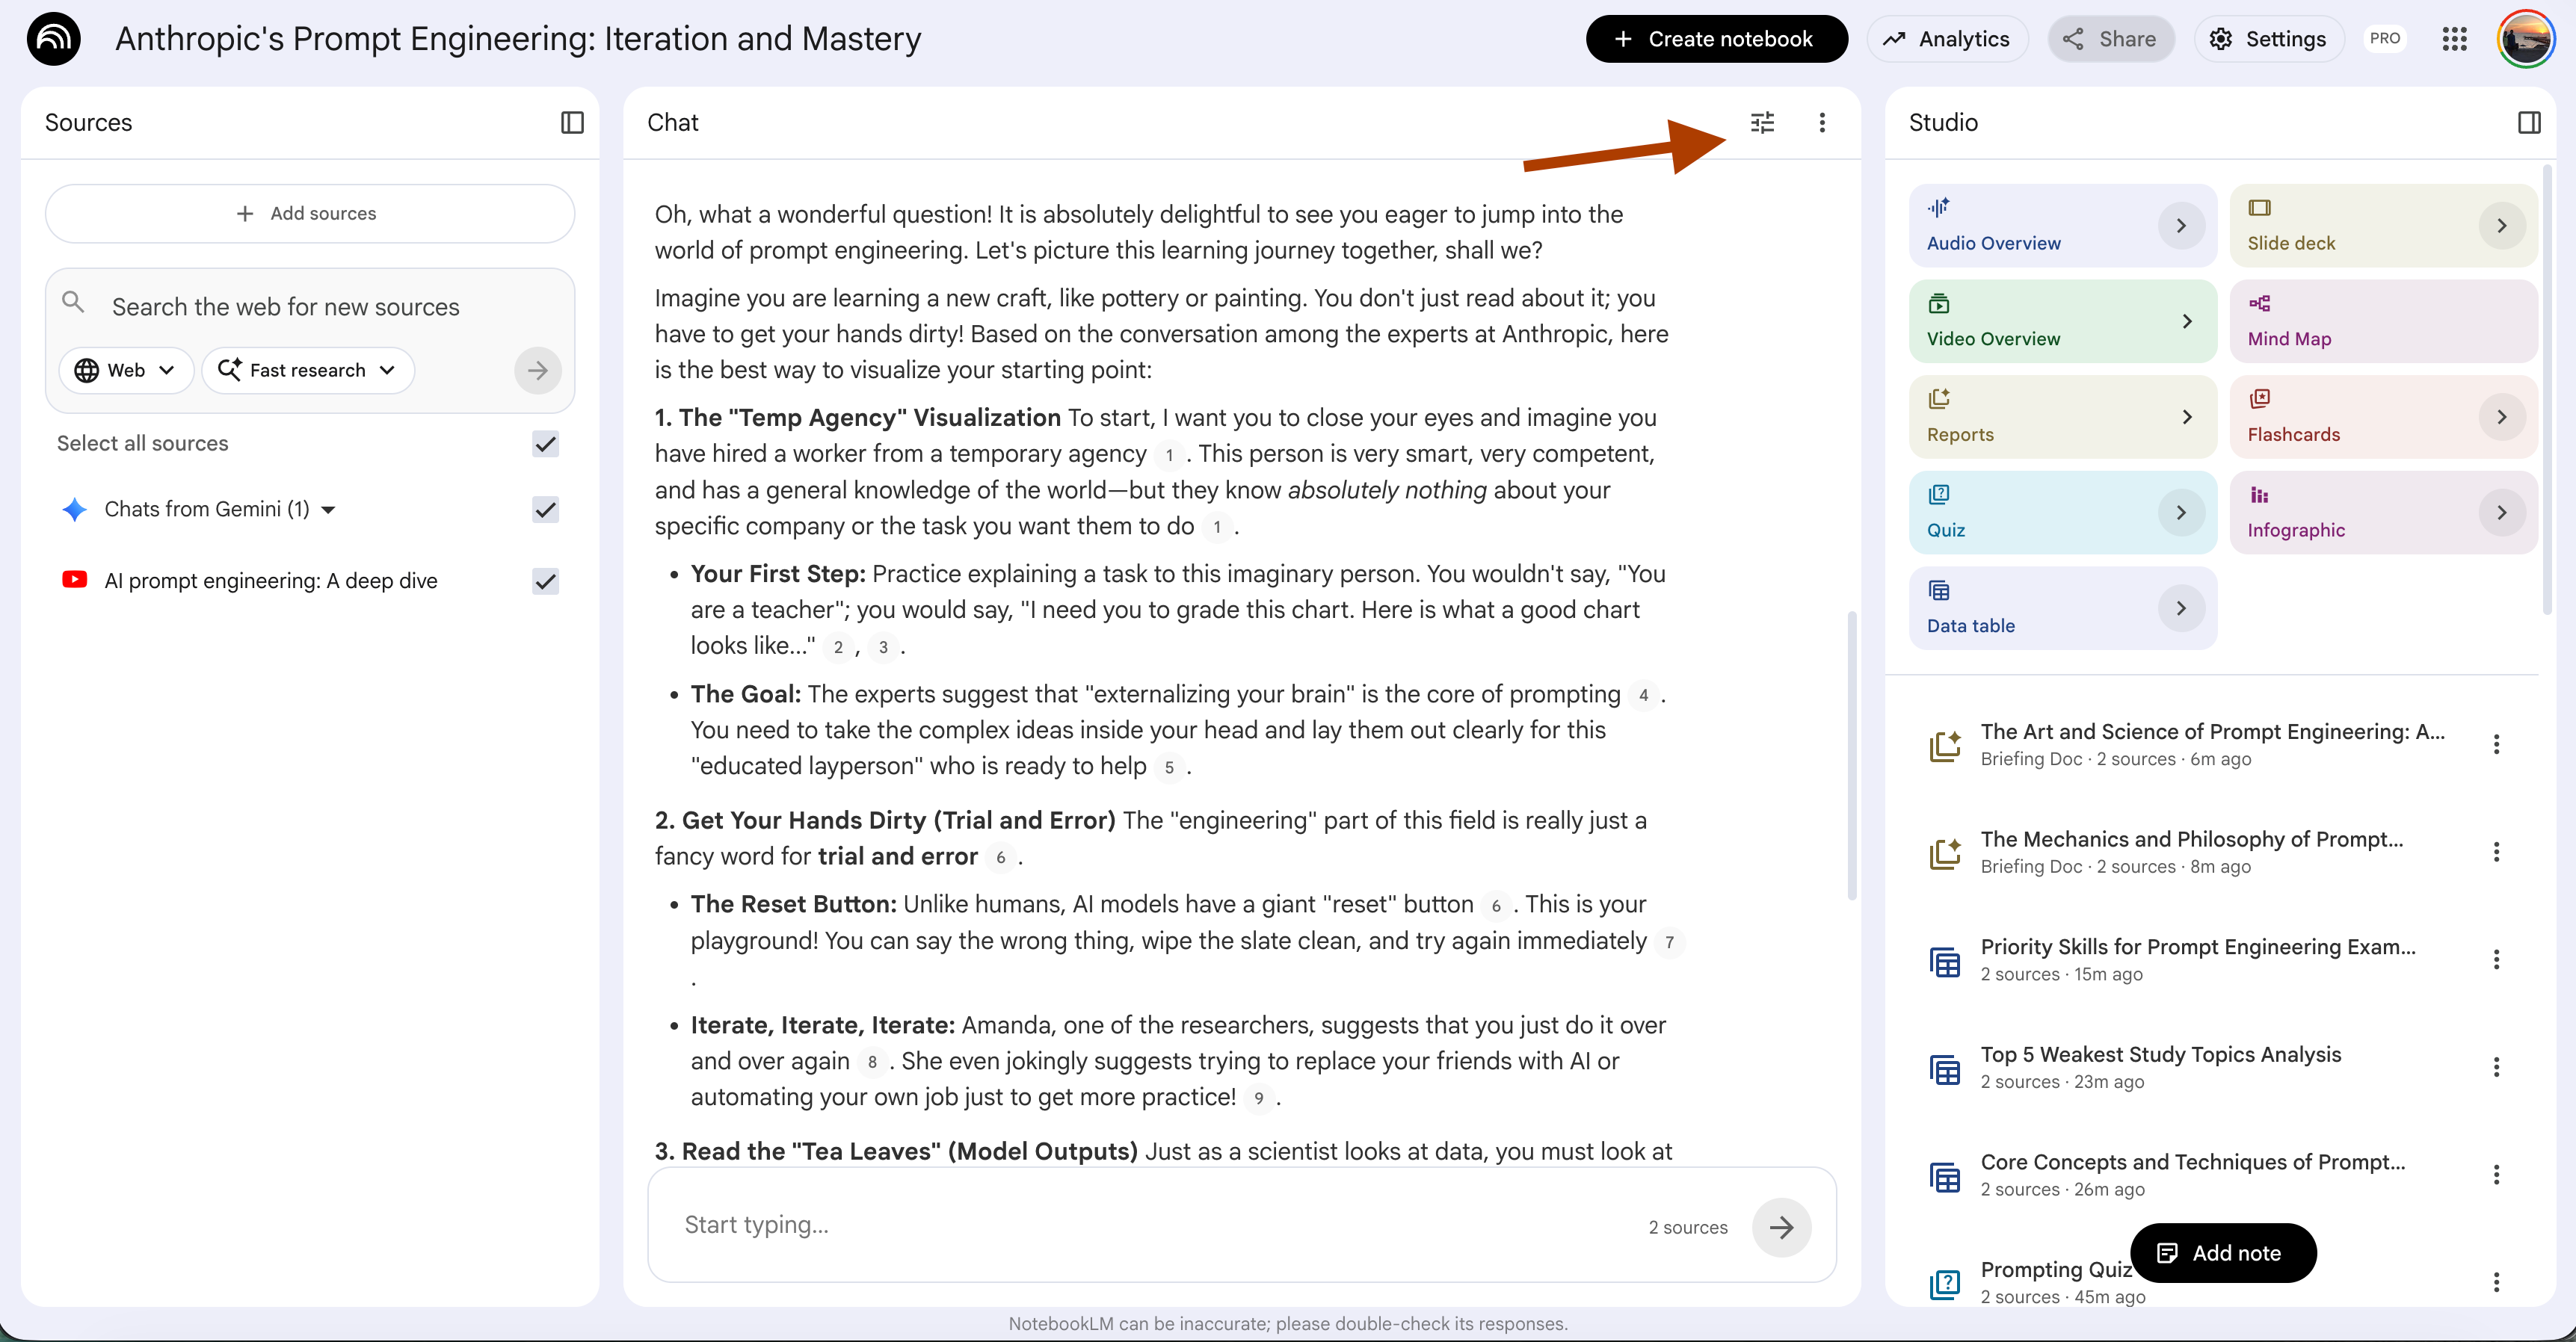Collapse the Studio panel
The width and height of the screenshot is (2576, 1342).
click(x=2528, y=122)
